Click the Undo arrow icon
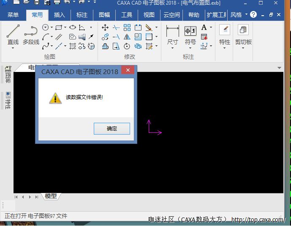This screenshot has height=226, width=291. pos(67,2)
